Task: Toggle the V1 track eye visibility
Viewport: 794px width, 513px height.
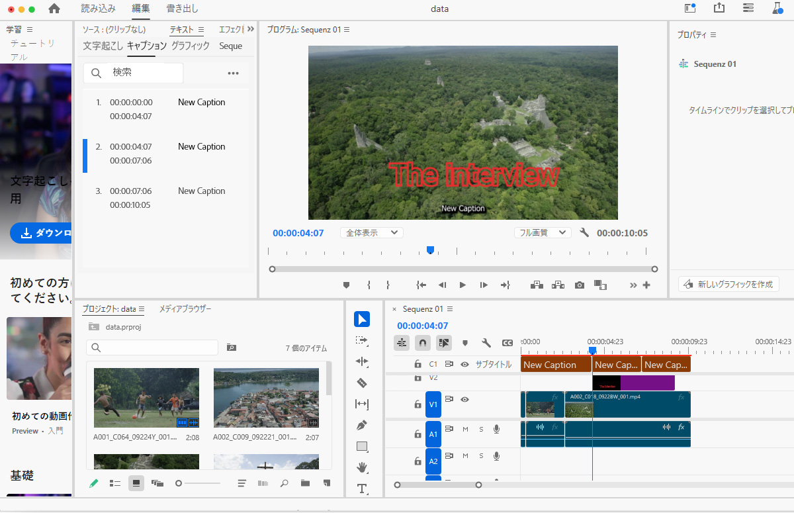Action: pos(465,399)
